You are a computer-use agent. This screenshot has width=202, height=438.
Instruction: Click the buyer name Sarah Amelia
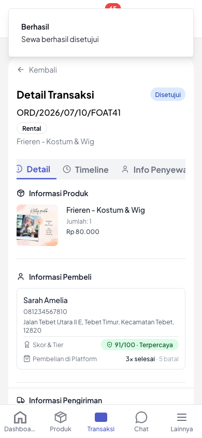(x=46, y=300)
